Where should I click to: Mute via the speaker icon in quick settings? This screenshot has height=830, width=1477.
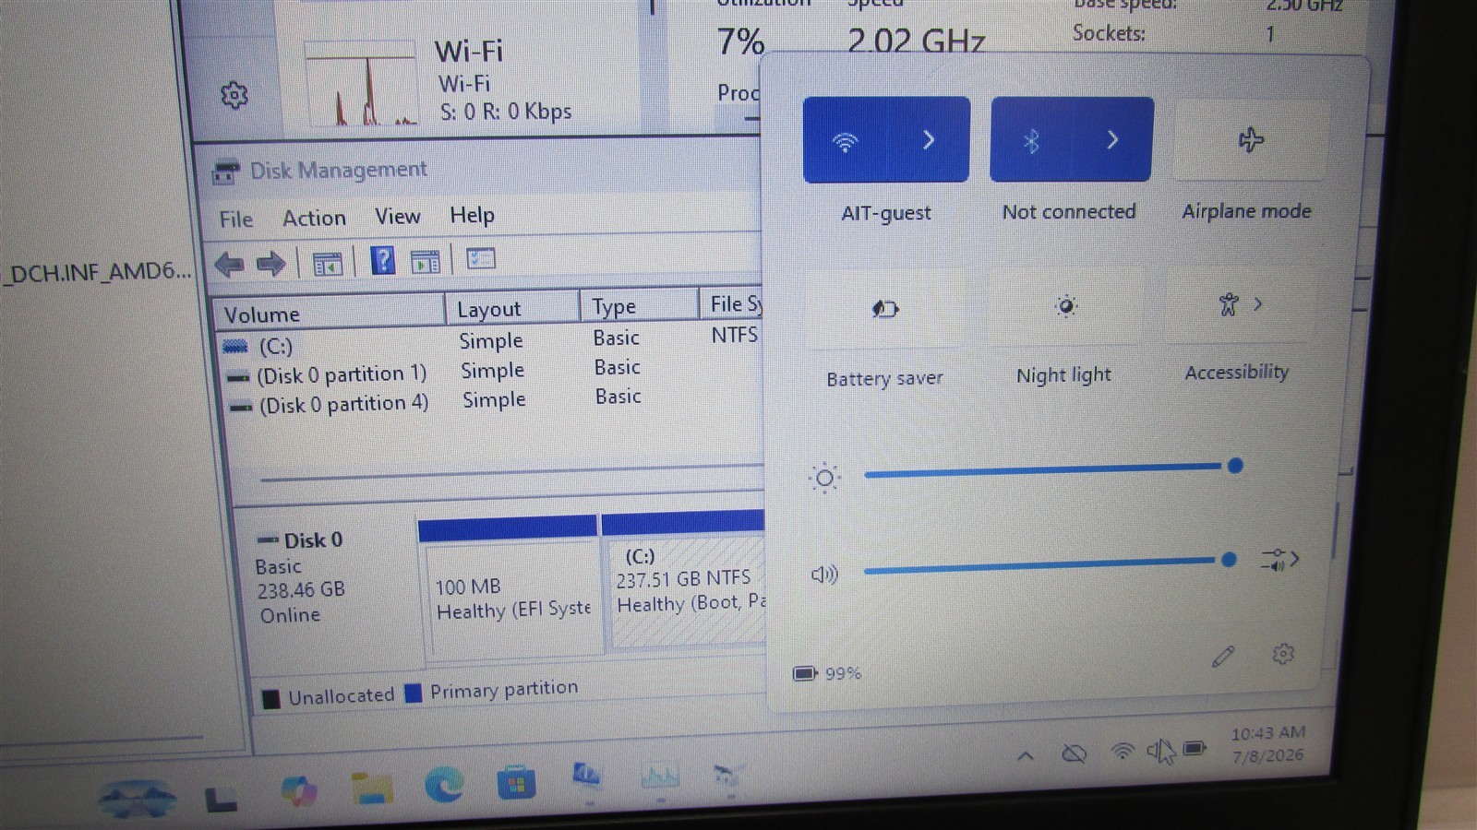pyautogui.click(x=824, y=575)
